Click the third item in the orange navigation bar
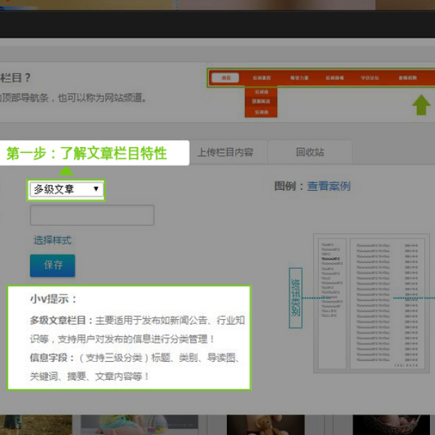 click(299, 78)
